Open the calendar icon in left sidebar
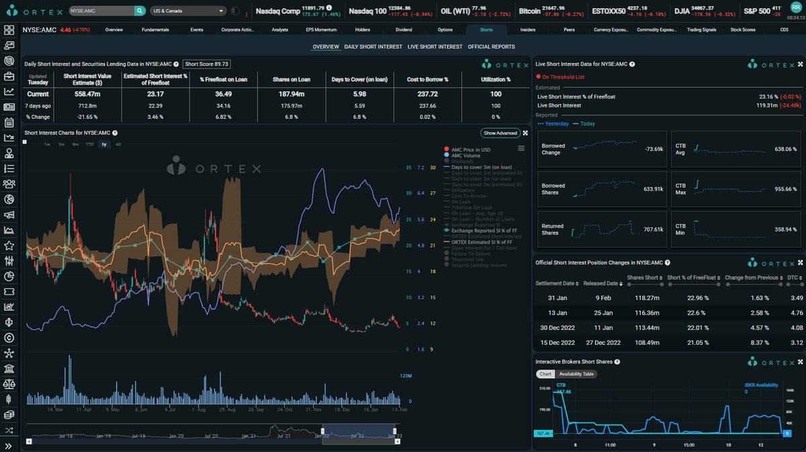806x452 pixels. (x=9, y=123)
